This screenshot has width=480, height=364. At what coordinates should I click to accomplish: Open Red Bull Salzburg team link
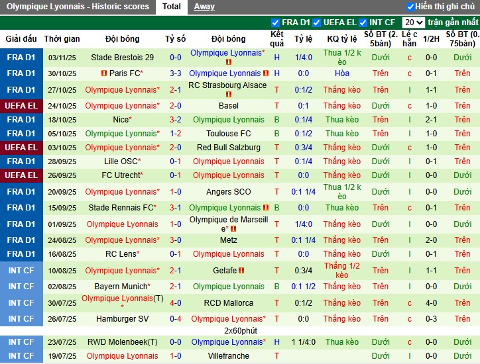pyautogui.click(x=228, y=148)
